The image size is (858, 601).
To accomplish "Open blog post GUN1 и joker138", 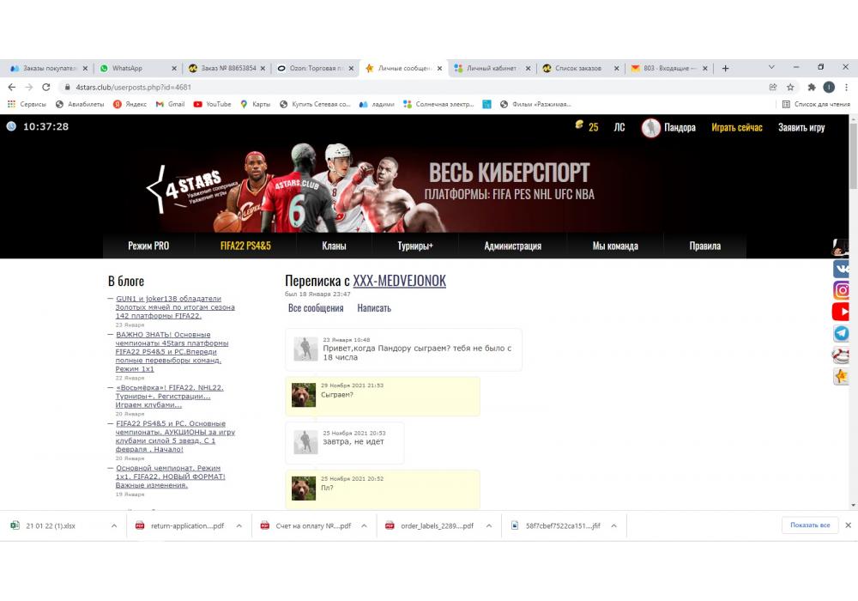I will point(174,307).
